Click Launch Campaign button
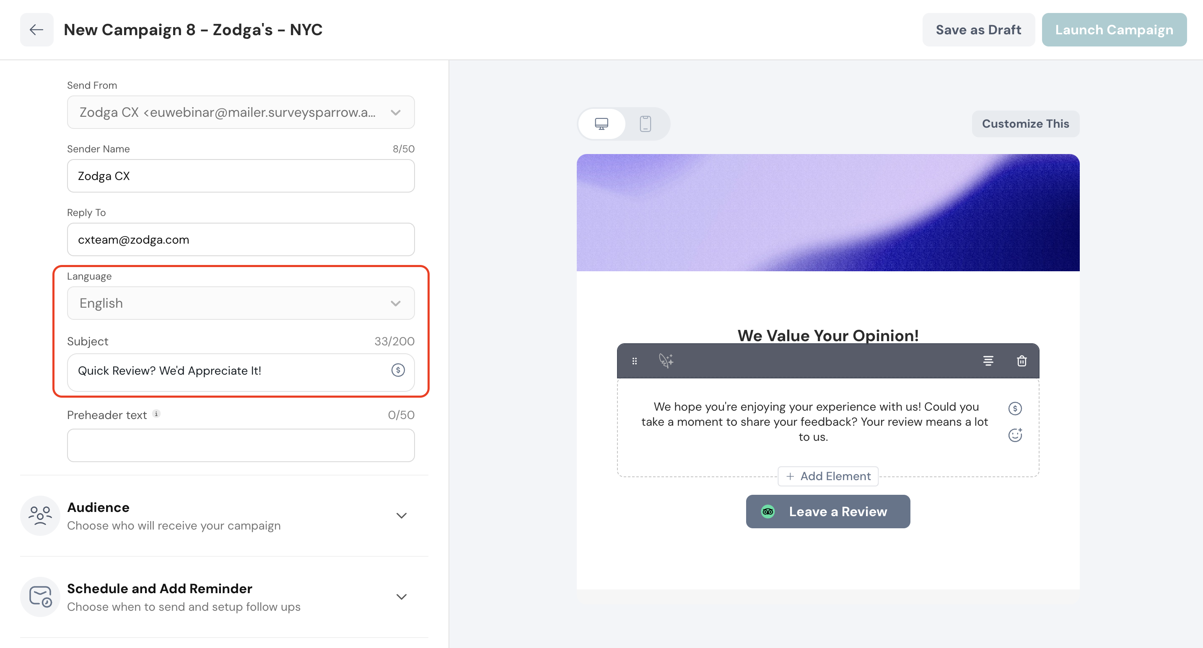 pyautogui.click(x=1114, y=30)
